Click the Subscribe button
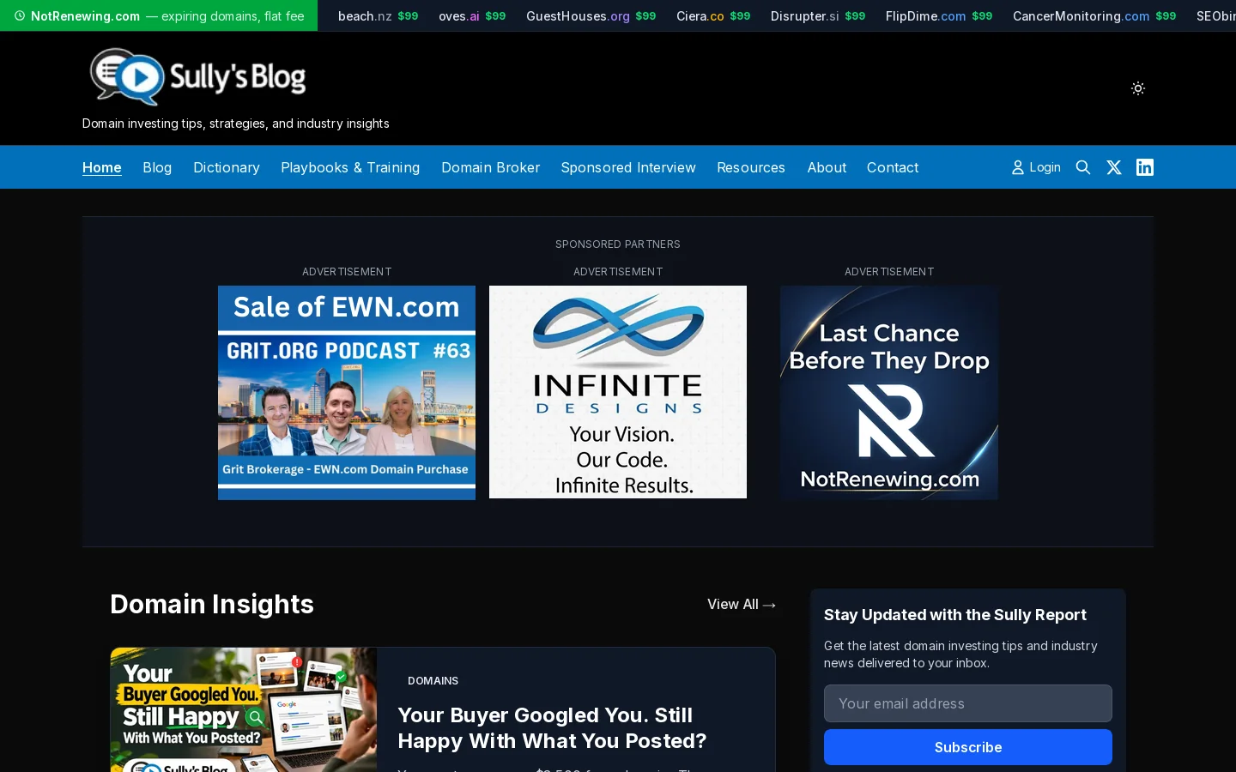This screenshot has height=772, width=1236. [968, 747]
